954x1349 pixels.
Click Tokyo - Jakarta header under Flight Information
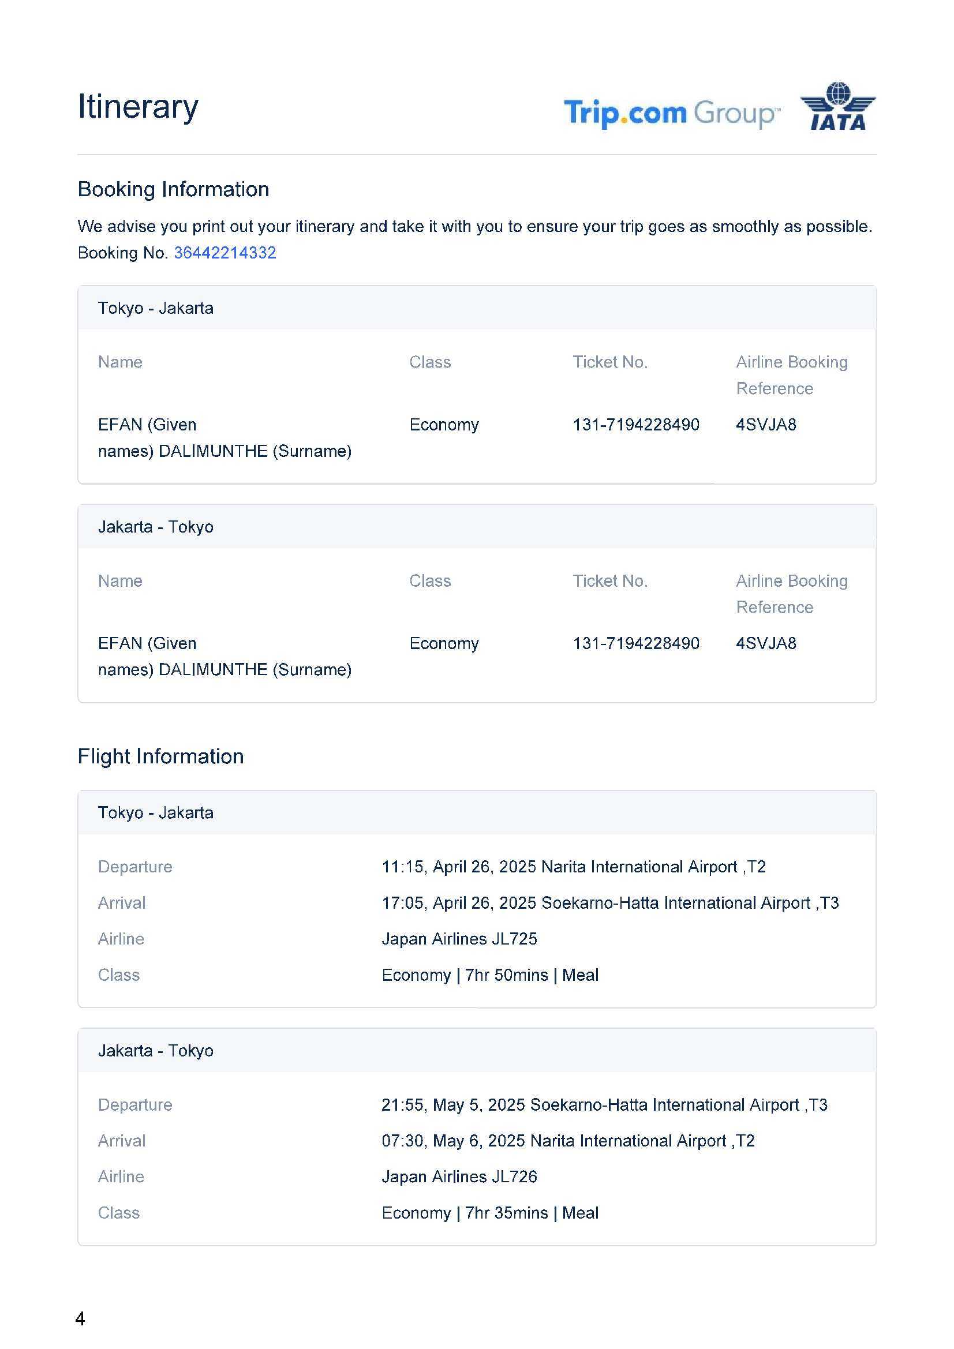coord(156,812)
